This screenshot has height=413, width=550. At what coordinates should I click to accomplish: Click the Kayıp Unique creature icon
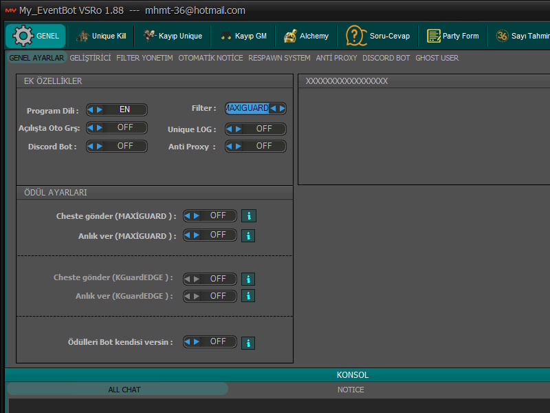149,36
